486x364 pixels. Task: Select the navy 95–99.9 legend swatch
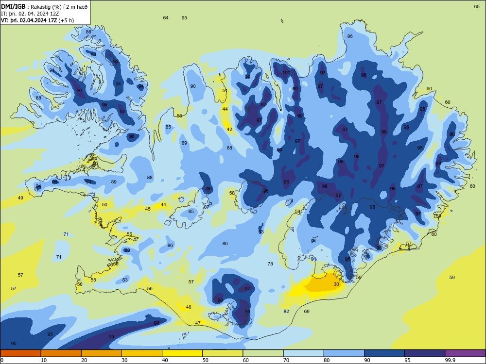425,353
